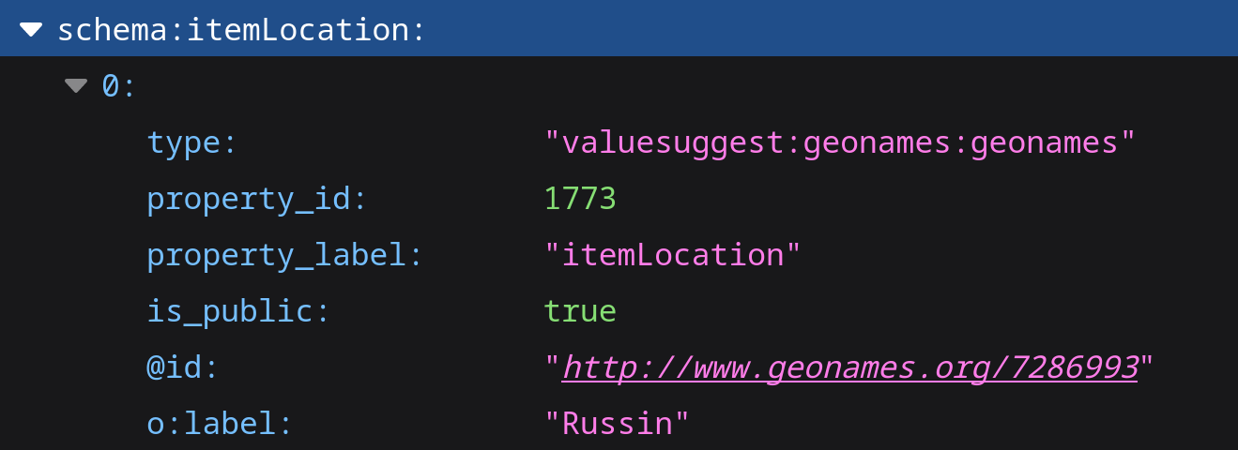Select the 1773 number value
1238x450 pixels.
(580, 199)
